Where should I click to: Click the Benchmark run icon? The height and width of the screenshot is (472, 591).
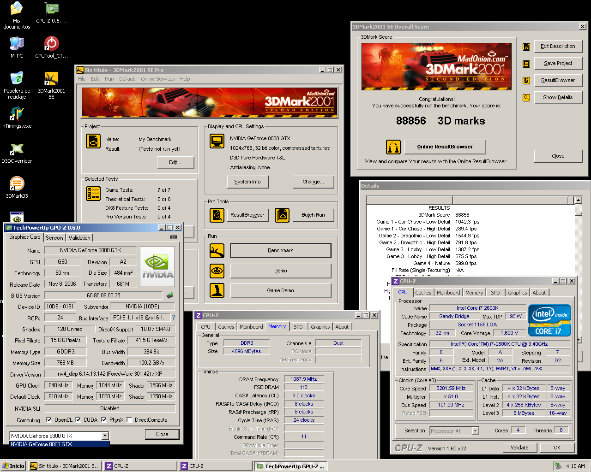(x=217, y=251)
